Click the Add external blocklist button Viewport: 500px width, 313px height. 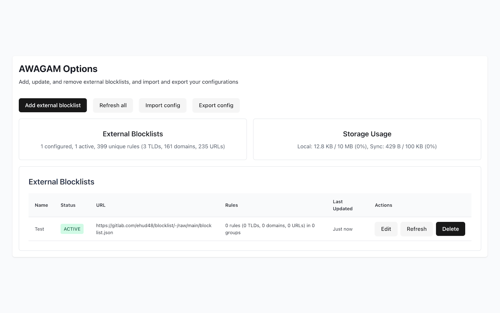click(53, 105)
